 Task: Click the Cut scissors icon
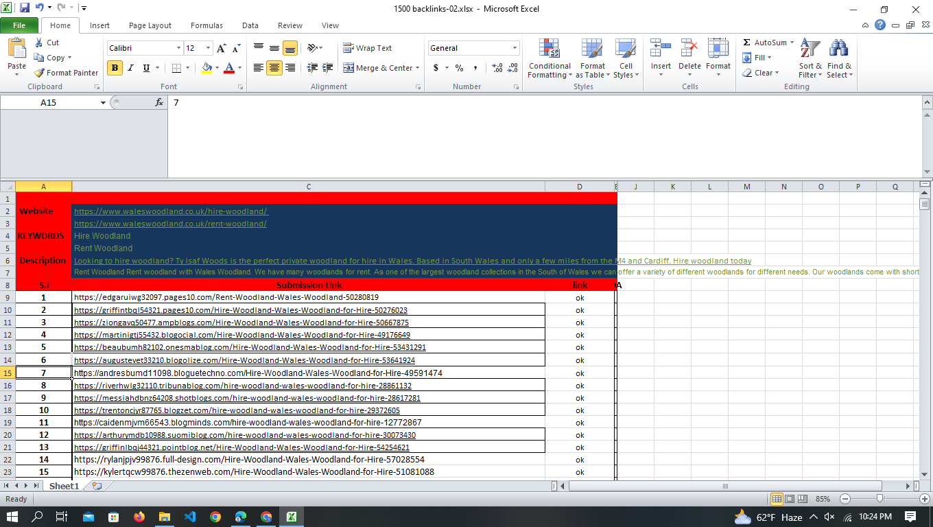click(39, 43)
